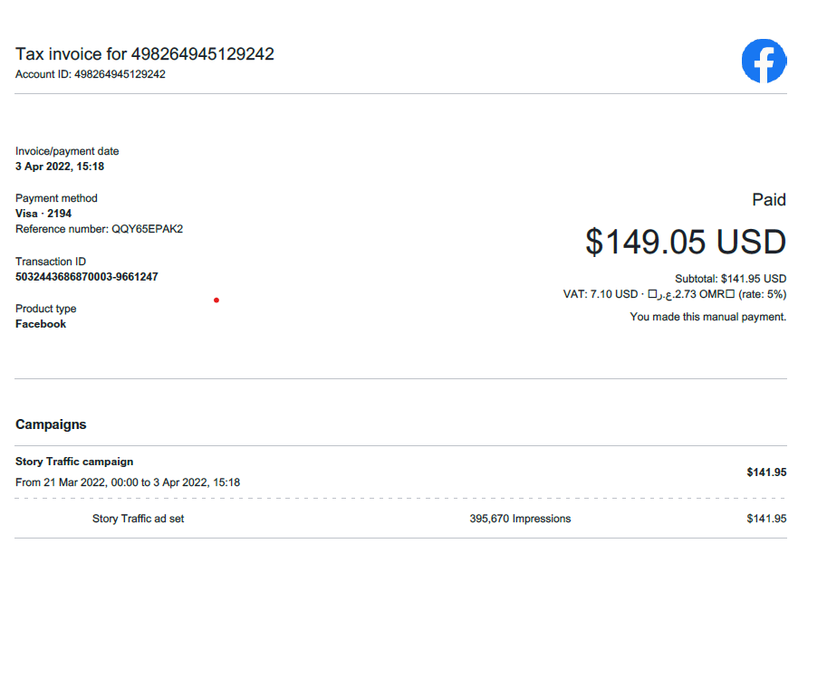Select the $149.05 USD total amount
This screenshot has width=827, height=696.
[685, 243]
